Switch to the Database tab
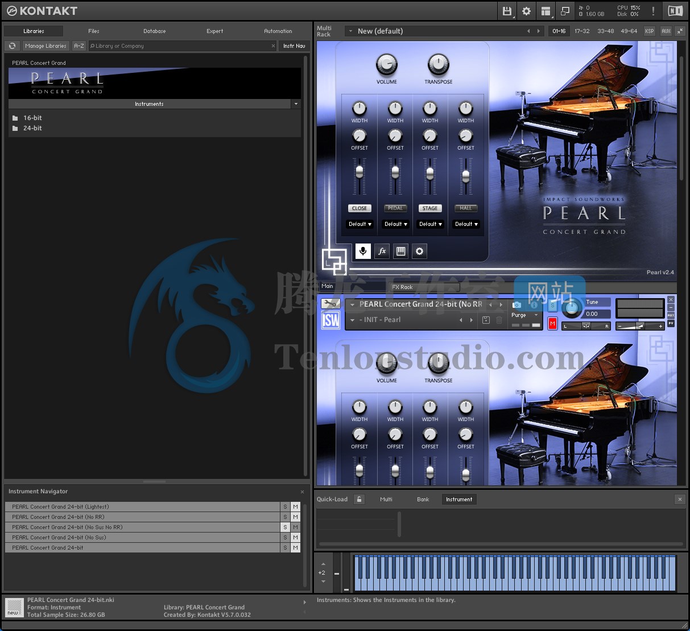This screenshot has width=690, height=631. coord(155,31)
